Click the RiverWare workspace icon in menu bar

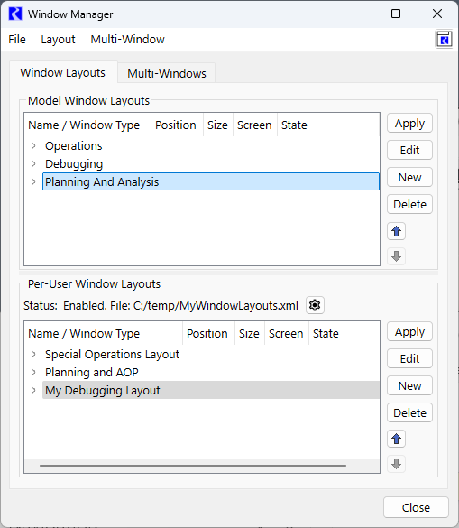tap(444, 40)
